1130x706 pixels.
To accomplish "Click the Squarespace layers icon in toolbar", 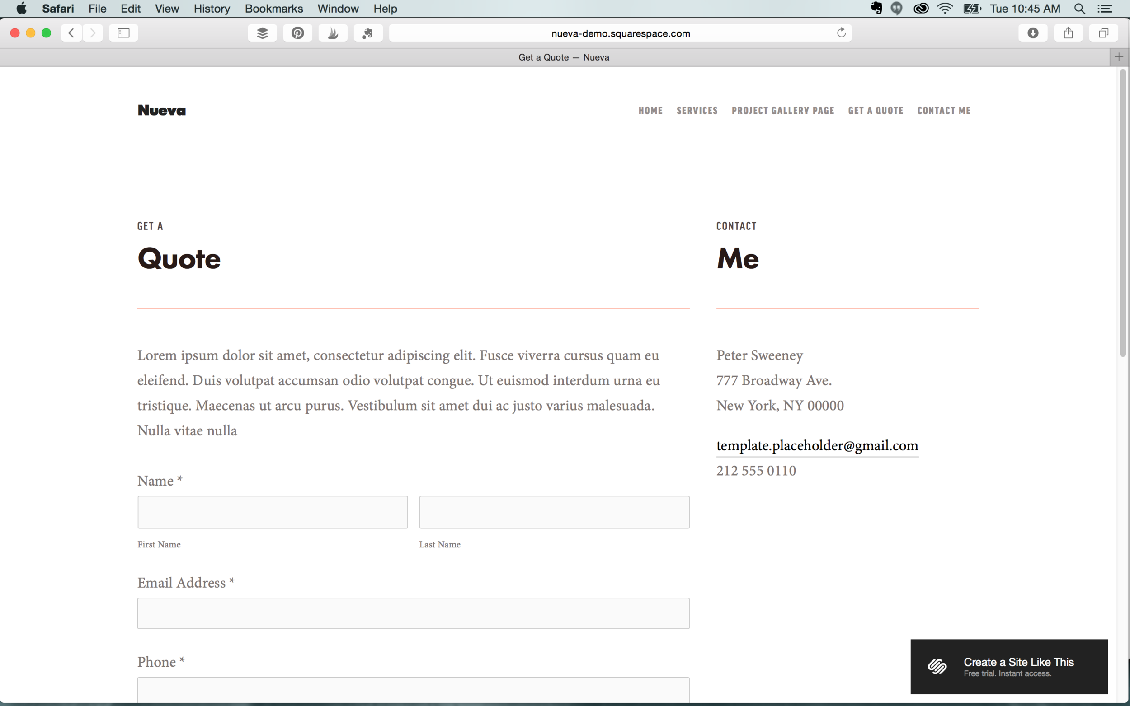I will pos(262,33).
